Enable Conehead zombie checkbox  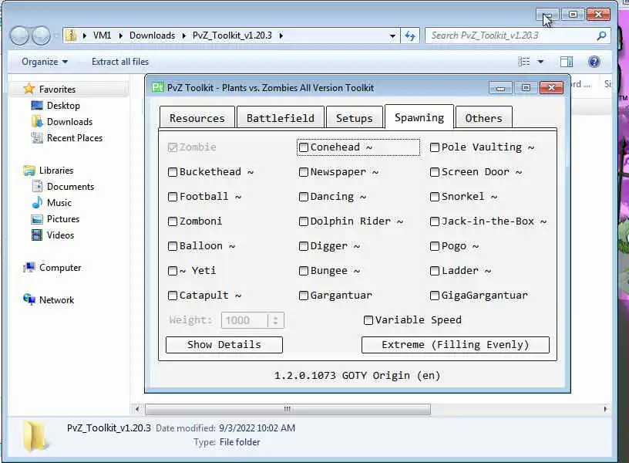point(304,147)
